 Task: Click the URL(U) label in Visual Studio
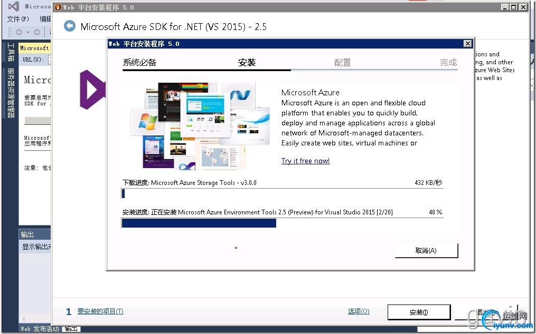pos(33,60)
